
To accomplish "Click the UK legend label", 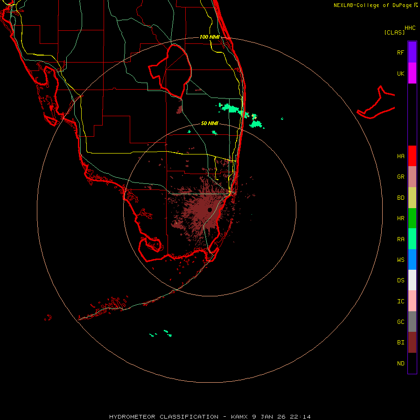I will click(x=400, y=73).
